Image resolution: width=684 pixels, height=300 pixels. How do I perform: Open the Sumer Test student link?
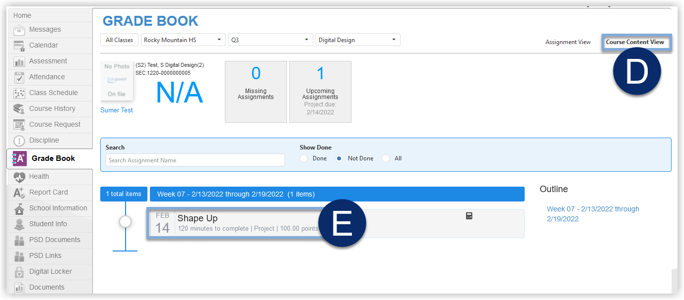(x=117, y=110)
